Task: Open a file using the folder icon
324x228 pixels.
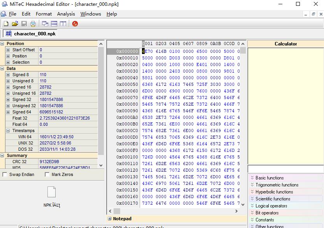Action: pos(15,24)
